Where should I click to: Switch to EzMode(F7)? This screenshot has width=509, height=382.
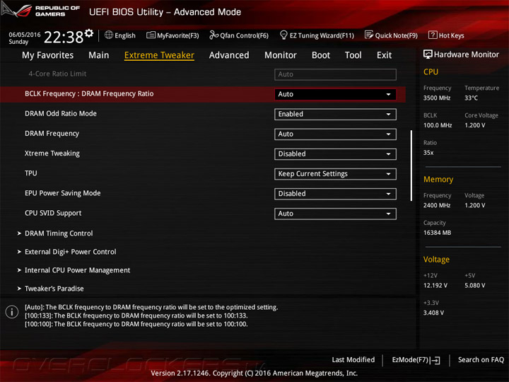tap(416, 360)
